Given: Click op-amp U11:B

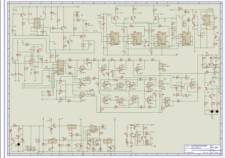Looking at the screenshot, I should tap(193, 85).
